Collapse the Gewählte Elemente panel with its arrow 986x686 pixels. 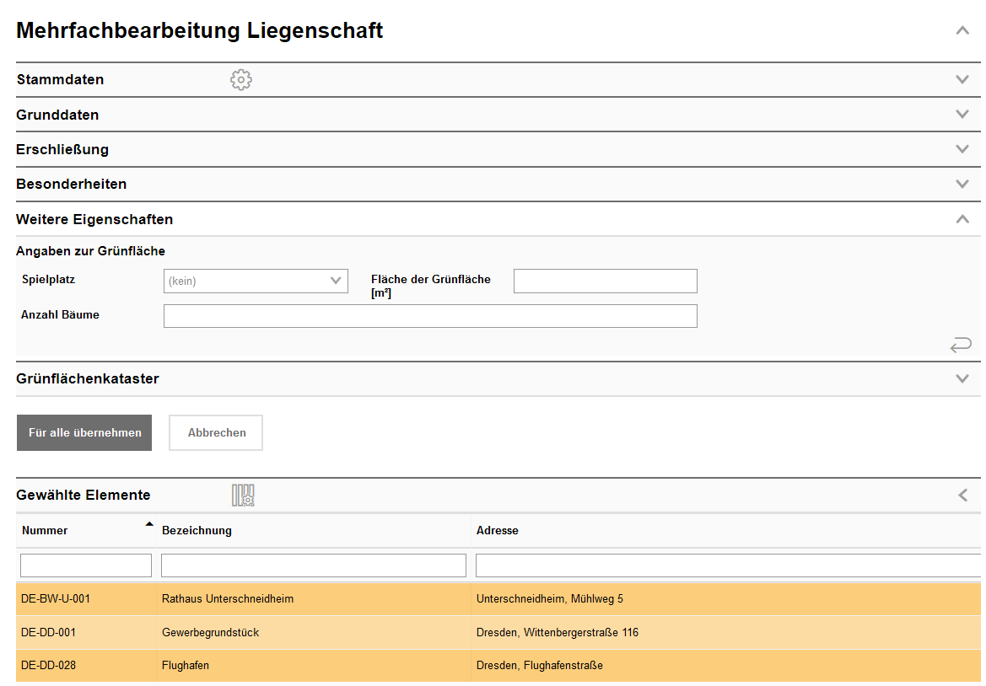pos(962,495)
